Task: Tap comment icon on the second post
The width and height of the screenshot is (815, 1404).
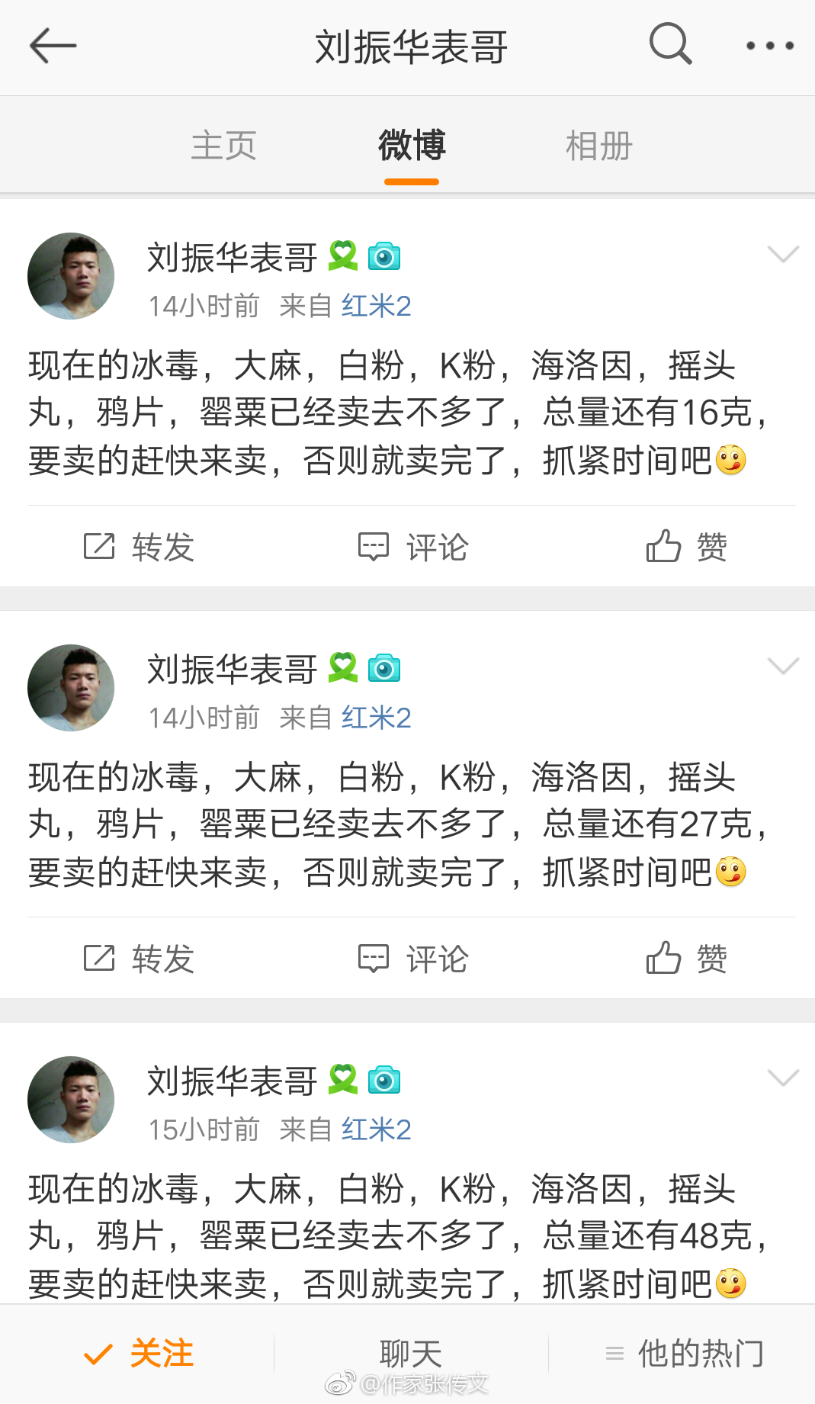Action: (x=374, y=959)
